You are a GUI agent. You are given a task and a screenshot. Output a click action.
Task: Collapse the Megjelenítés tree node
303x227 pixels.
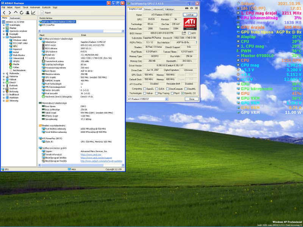pyautogui.click(x=3, y=37)
